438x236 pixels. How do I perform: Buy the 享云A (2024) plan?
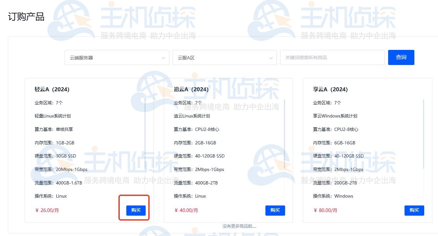pyautogui.click(x=414, y=210)
